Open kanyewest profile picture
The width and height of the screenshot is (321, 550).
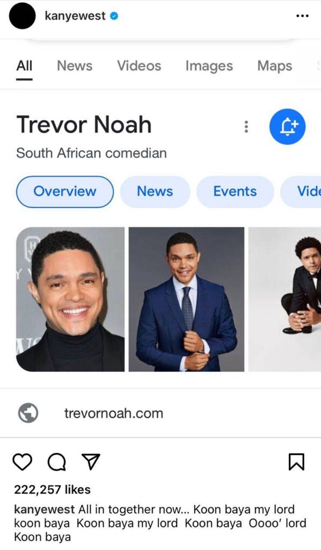(22, 16)
